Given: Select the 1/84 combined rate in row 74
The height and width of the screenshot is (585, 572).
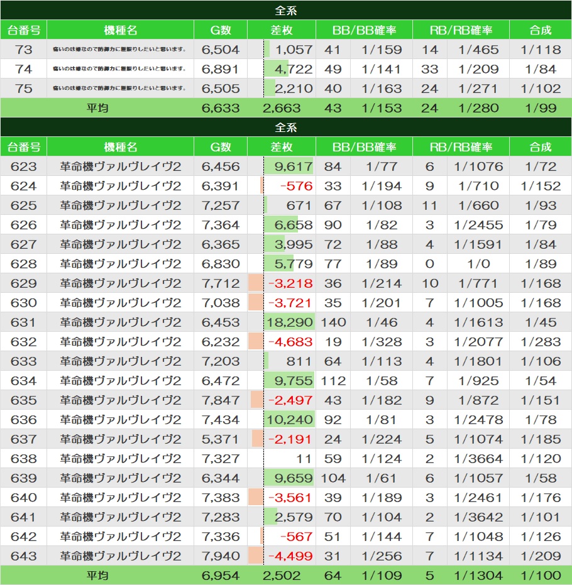Looking at the screenshot, I should tap(541, 69).
